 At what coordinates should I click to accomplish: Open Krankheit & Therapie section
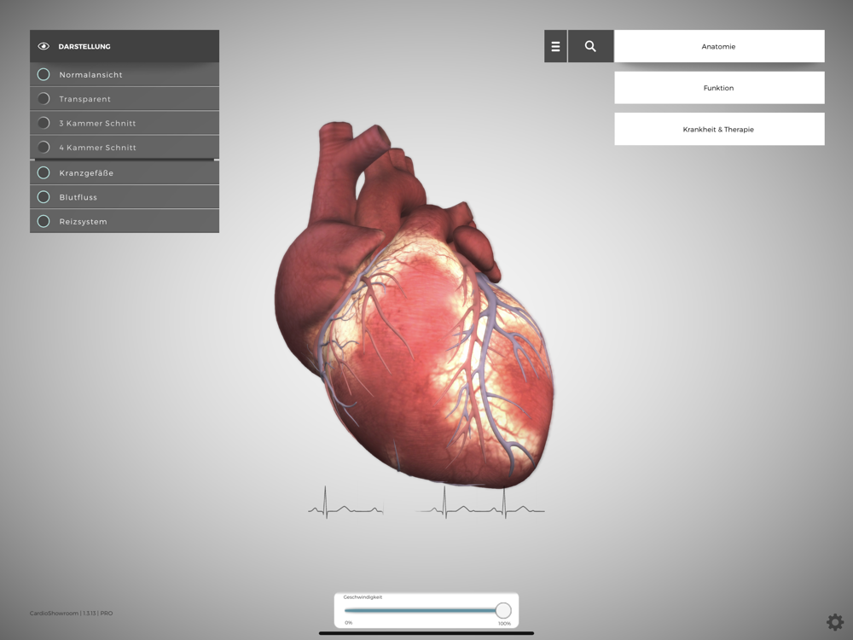[718, 130]
